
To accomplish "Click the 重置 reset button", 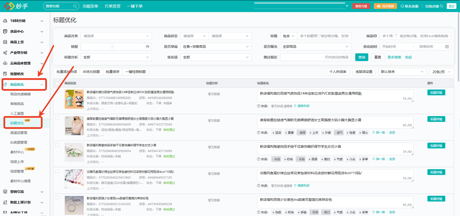I will click(377, 57).
